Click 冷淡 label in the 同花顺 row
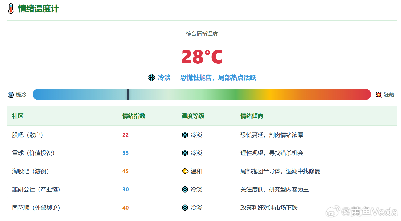This screenshot has width=401, height=221. [196, 208]
